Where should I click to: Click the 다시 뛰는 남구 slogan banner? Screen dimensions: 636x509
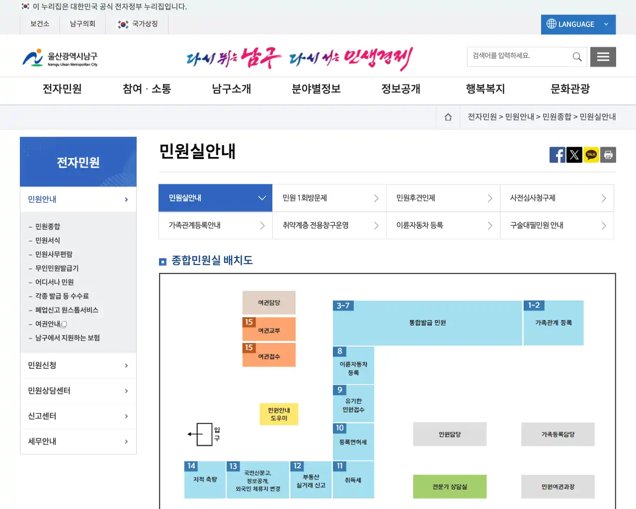point(299,59)
